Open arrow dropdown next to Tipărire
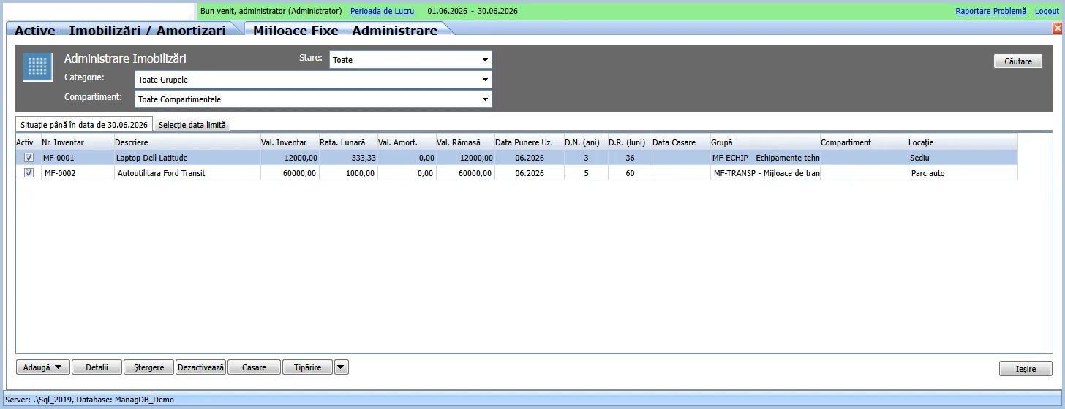The image size is (1065, 409). 342,367
